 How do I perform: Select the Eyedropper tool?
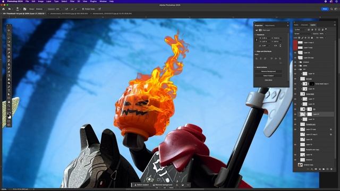(x=8, y=53)
